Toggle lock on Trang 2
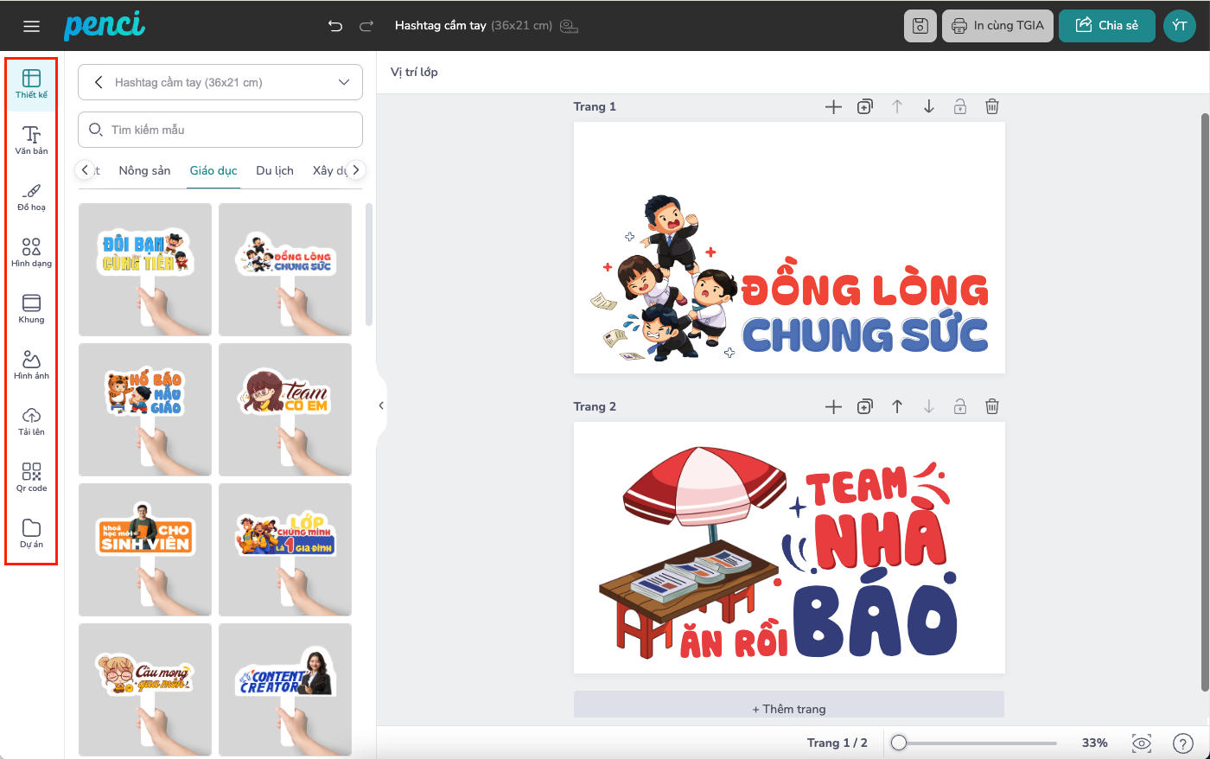The image size is (1210, 759). (959, 406)
